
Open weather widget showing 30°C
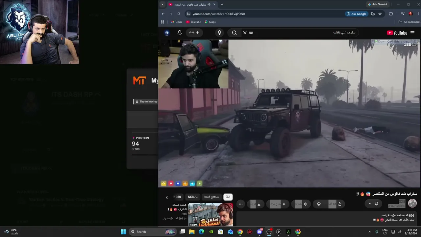tap(11, 232)
